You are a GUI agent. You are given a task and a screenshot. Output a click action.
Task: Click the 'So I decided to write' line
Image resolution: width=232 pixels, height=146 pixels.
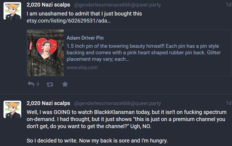[97, 141]
